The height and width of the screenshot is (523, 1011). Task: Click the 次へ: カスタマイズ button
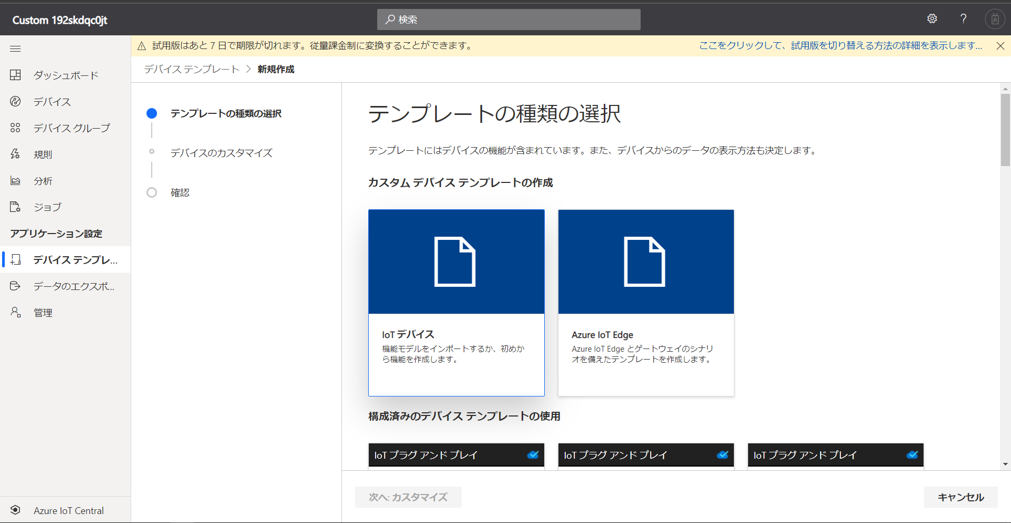[408, 497]
